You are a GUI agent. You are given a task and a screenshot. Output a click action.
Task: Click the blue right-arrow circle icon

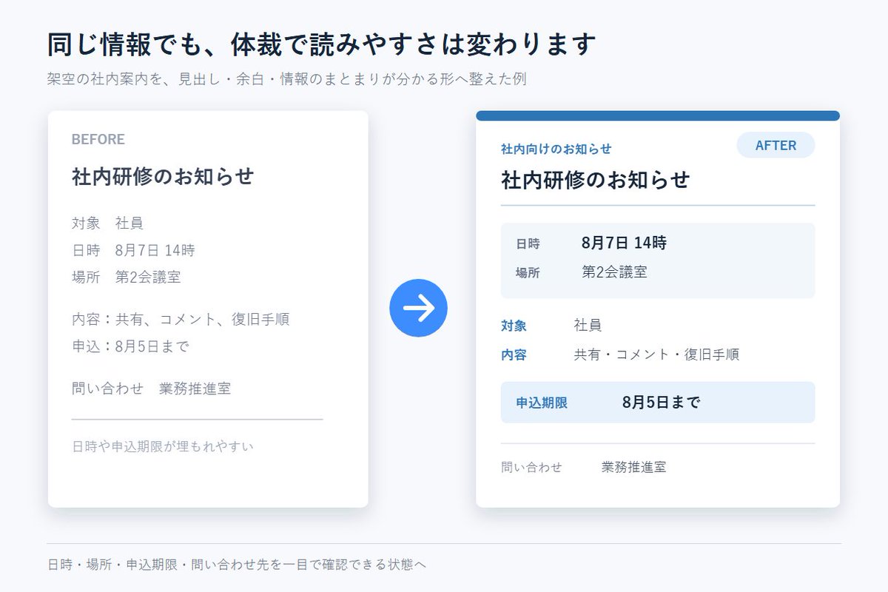pyautogui.click(x=418, y=308)
